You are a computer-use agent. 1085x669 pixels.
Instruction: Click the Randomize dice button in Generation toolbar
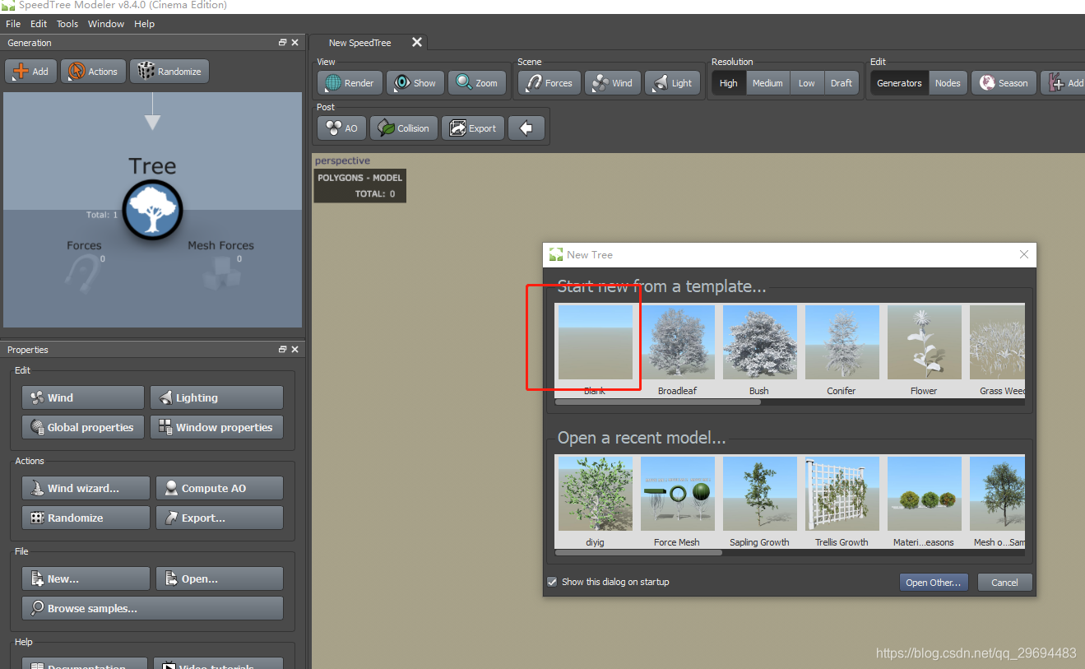pos(169,72)
